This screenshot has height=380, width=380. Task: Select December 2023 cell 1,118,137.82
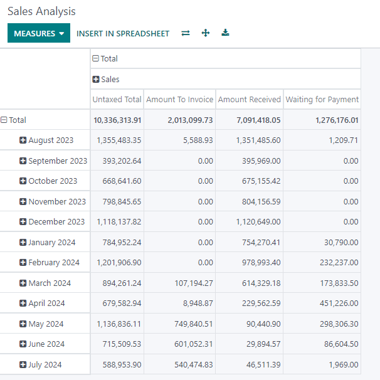(x=117, y=221)
